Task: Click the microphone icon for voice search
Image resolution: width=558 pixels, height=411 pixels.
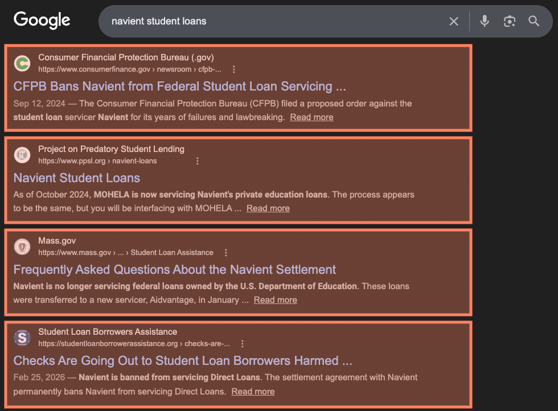Action: 484,21
